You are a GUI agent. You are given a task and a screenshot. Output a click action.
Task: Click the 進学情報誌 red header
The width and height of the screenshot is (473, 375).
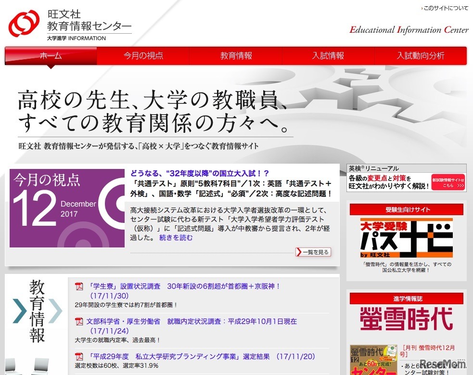click(406, 298)
